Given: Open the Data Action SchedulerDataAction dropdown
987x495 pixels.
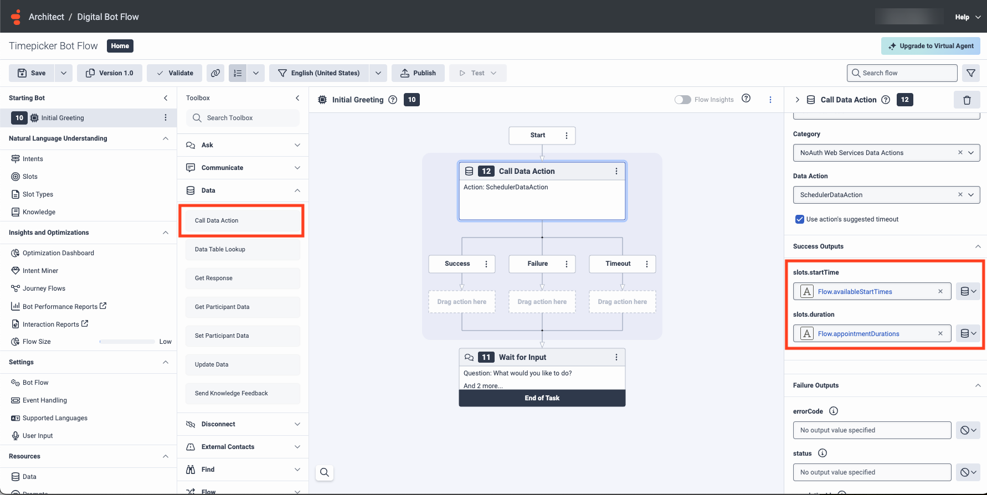Looking at the screenshot, I should 971,195.
